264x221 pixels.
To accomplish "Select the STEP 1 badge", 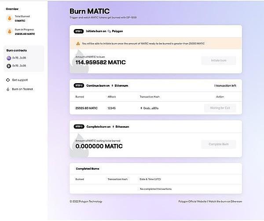I will tap(79, 32).
